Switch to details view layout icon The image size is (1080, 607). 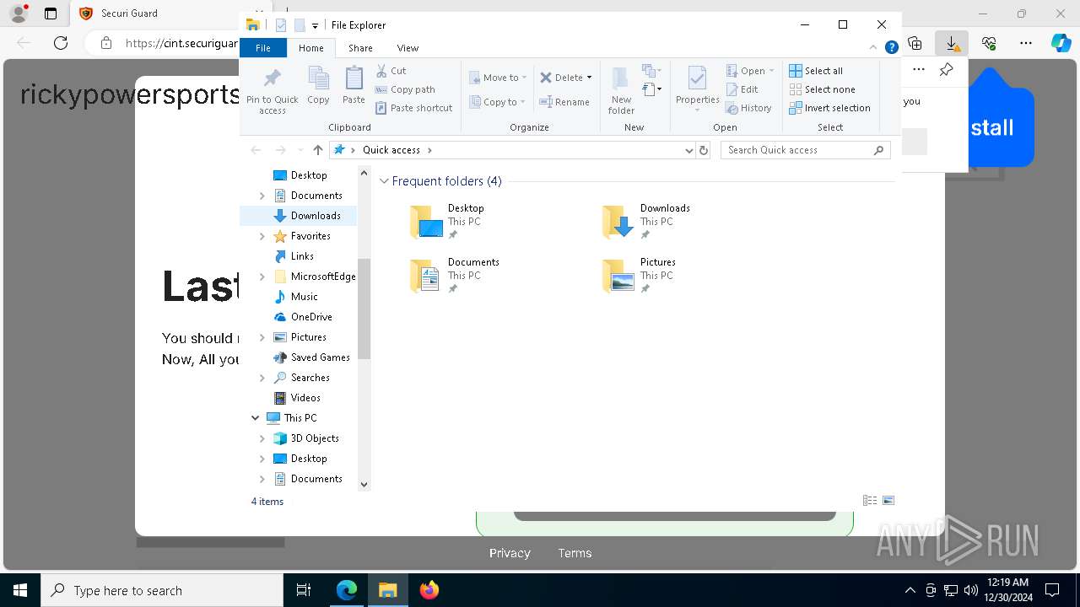click(x=870, y=501)
